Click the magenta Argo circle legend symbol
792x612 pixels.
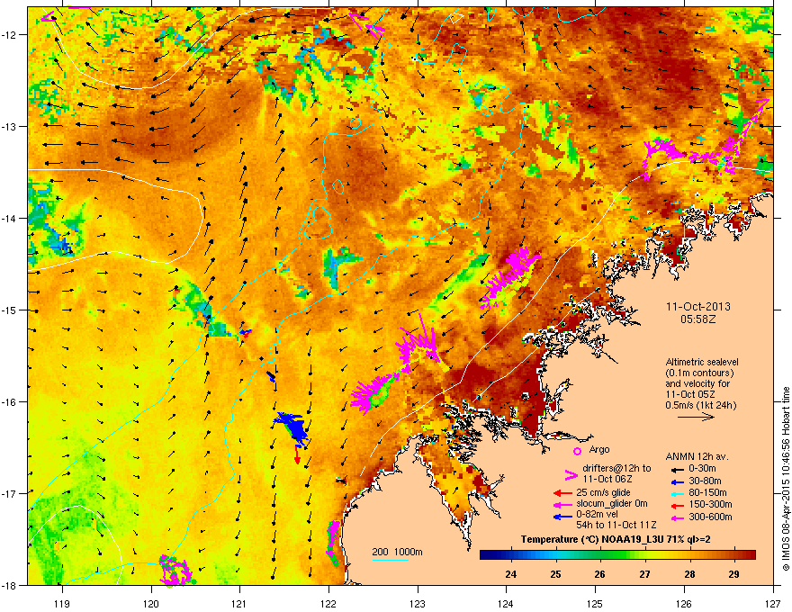(x=577, y=451)
